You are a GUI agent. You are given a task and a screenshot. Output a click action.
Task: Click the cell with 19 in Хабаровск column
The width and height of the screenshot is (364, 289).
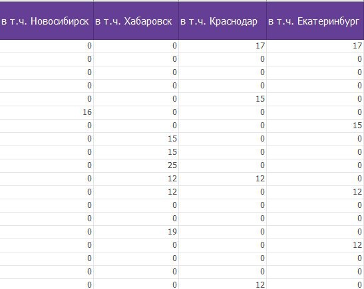point(136,232)
